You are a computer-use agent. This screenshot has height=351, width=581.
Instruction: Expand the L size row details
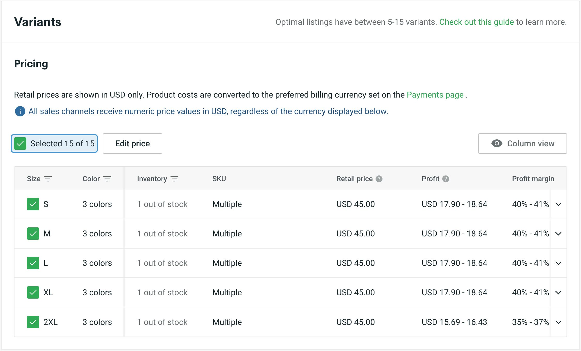(x=558, y=263)
